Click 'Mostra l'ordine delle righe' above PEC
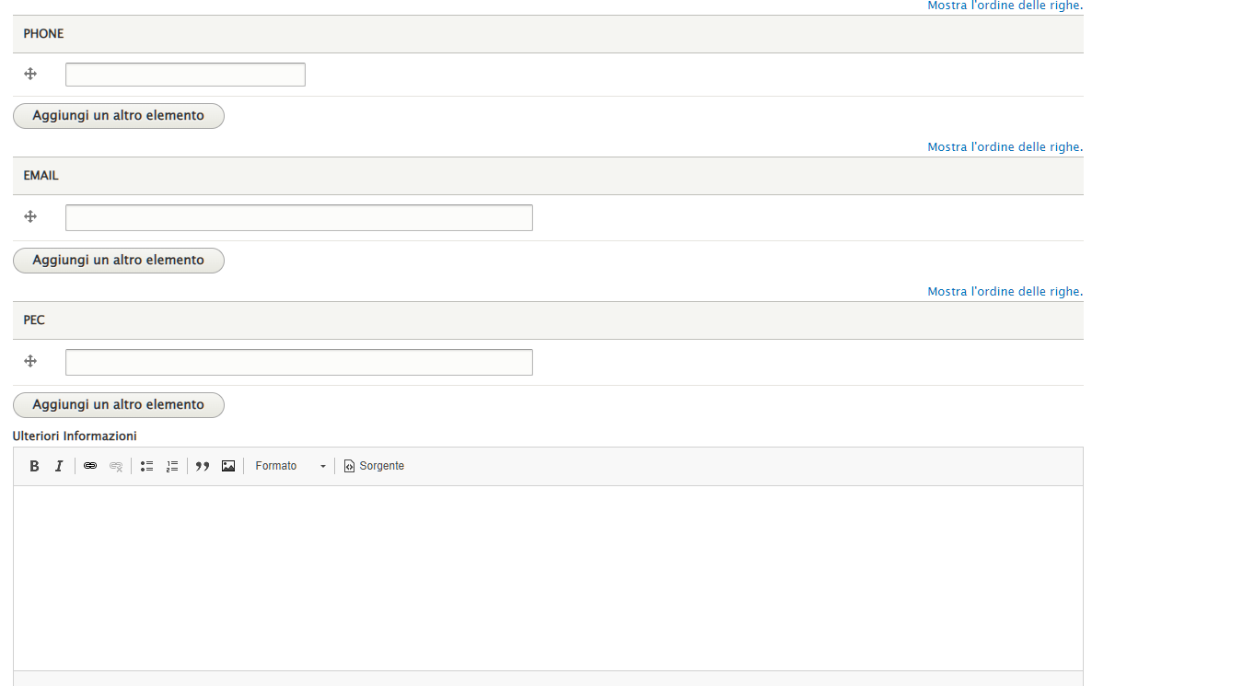Screen dimensions: 1243x686 [x=1005, y=291]
